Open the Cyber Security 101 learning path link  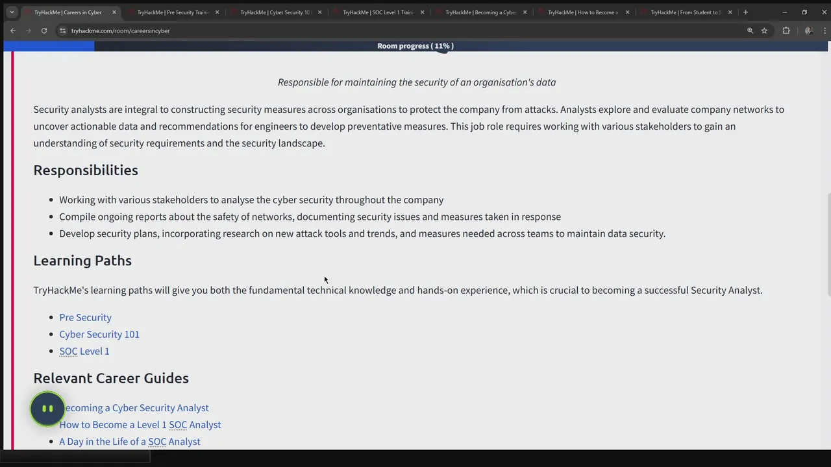(99, 334)
